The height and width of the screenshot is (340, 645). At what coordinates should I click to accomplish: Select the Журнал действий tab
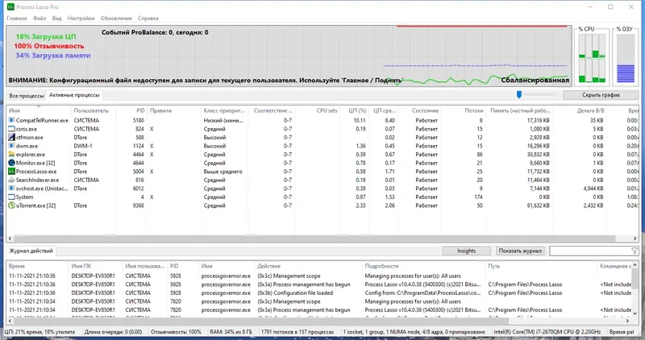pyautogui.click(x=31, y=251)
